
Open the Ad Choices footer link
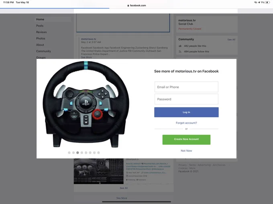(x=219, y=165)
